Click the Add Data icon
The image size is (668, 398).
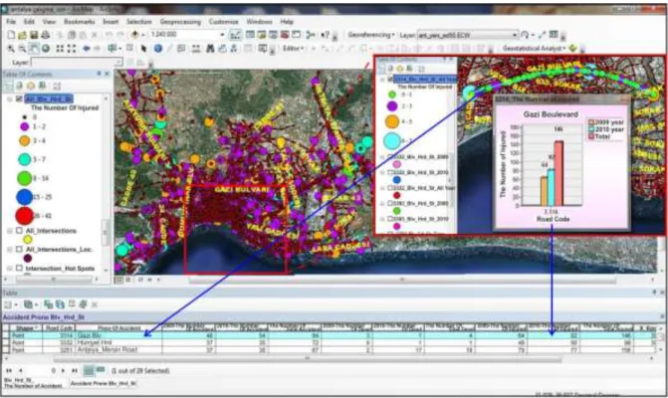tap(135, 35)
